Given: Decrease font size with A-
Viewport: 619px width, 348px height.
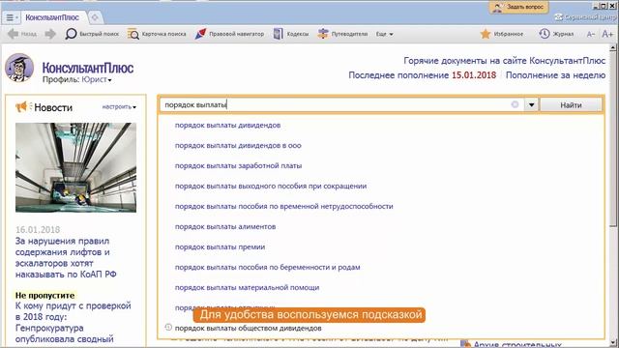Looking at the screenshot, I should point(591,35).
